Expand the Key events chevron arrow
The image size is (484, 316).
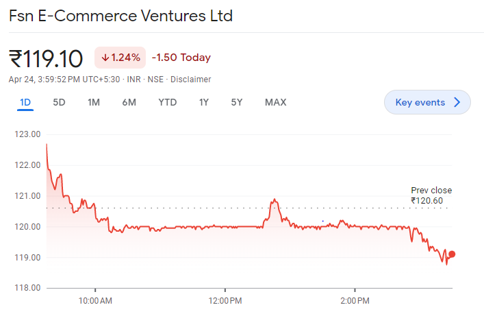point(457,102)
